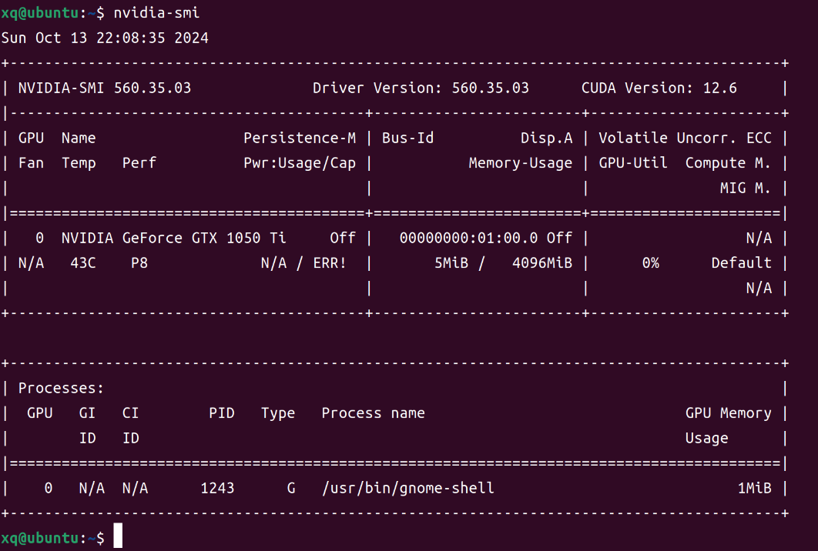This screenshot has height=551, width=818.
Task: Click the 'Persistence-M' column header
Action: click(x=300, y=138)
